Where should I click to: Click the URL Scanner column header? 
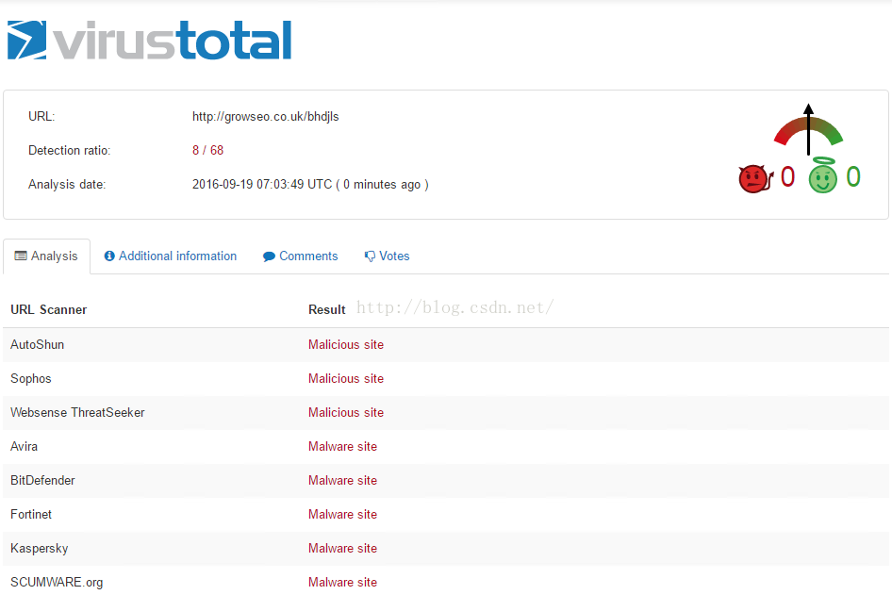[x=49, y=310]
